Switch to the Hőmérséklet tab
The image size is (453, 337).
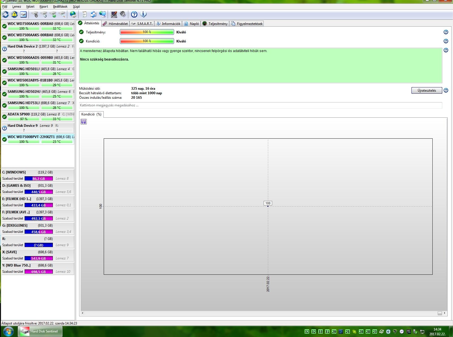click(115, 24)
